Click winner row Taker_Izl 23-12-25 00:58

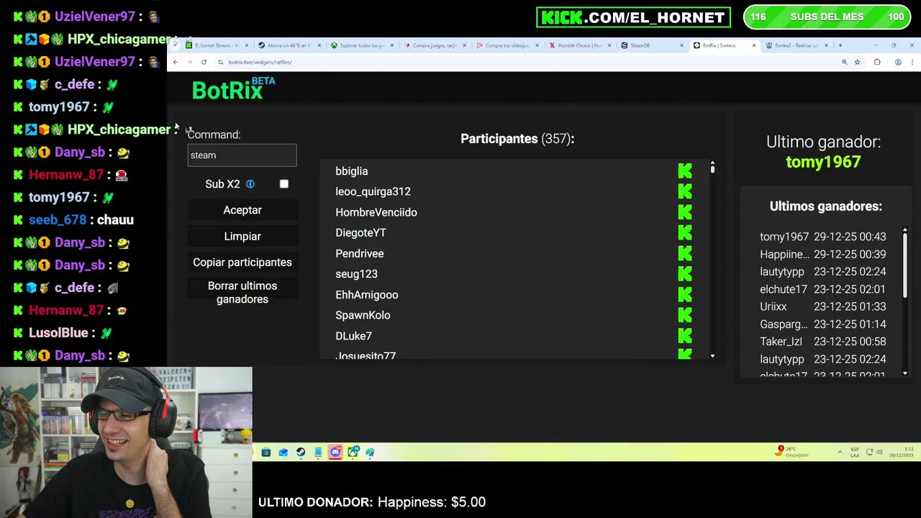[823, 342]
